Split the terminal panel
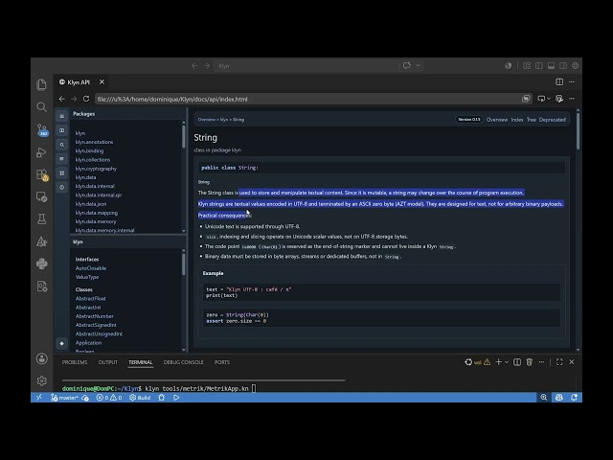 pyautogui.click(x=517, y=362)
